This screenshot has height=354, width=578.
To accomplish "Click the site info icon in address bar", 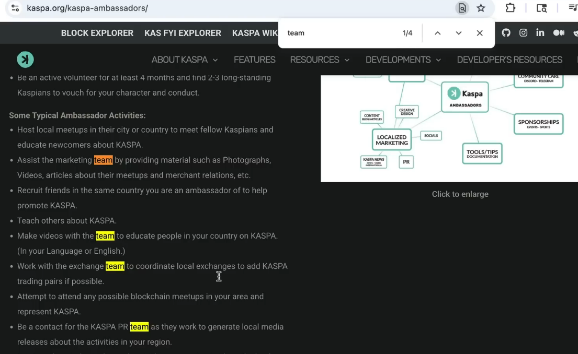I will pos(15,8).
